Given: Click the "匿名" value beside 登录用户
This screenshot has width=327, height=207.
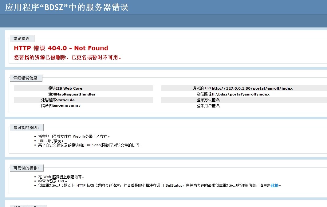Looking at the screenshot, I should pos(216,106).
